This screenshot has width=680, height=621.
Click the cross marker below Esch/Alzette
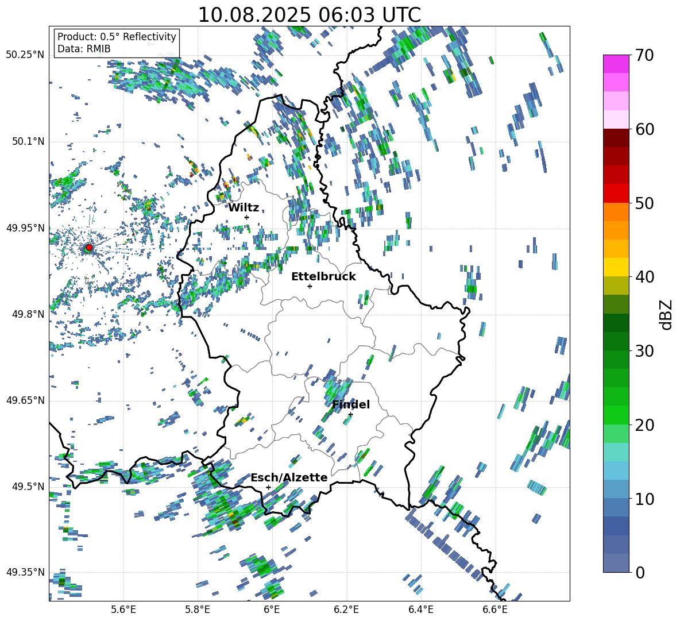(268, 487)
